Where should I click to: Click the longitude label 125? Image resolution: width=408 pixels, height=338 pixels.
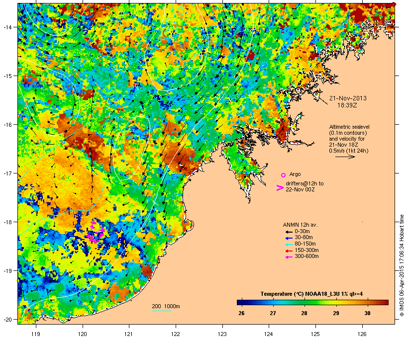click(x=315, y=334)
